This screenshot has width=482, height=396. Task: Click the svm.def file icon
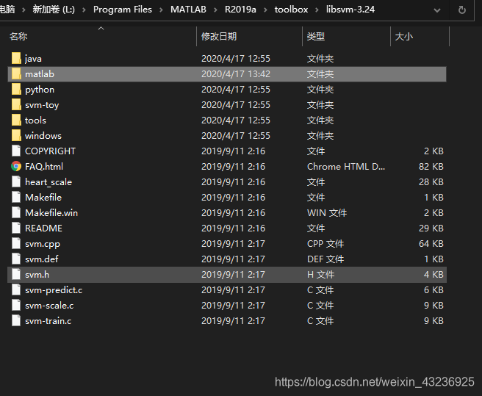pyautogui.click(x=16, y=259)
